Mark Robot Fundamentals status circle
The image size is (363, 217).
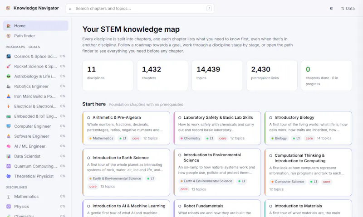point(180,206)
